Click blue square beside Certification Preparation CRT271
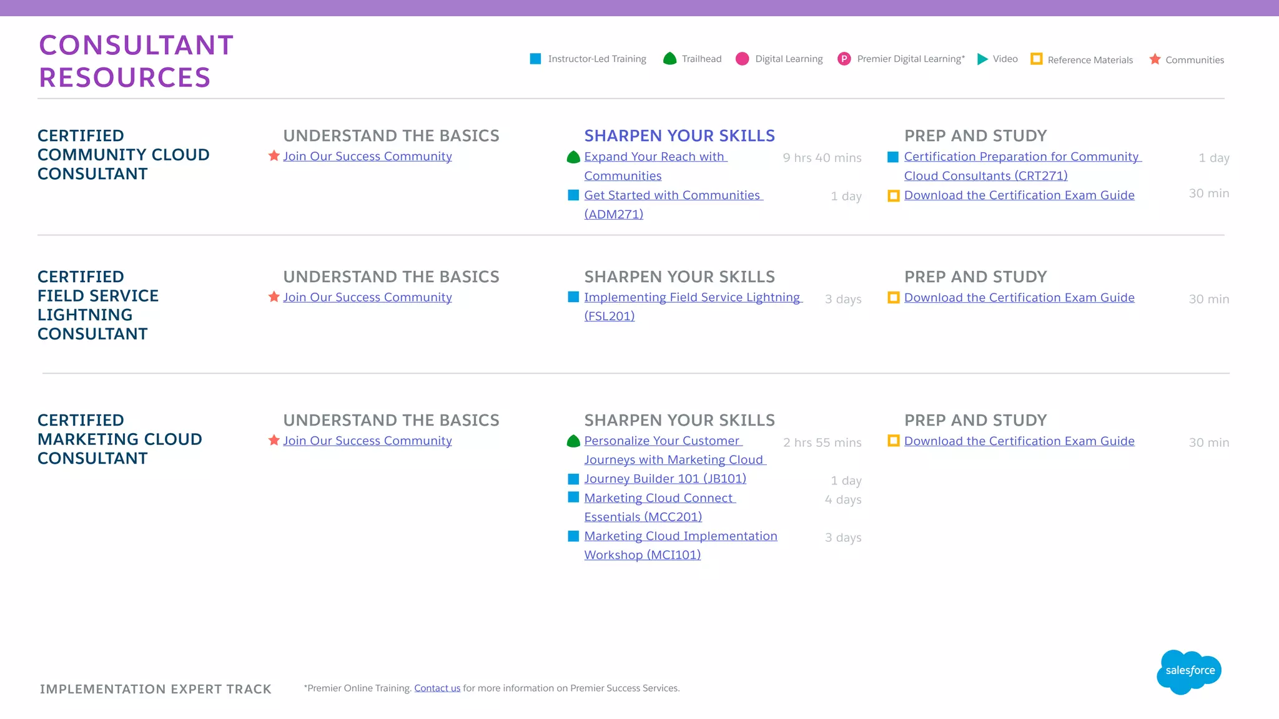 (x=893, y=157)
